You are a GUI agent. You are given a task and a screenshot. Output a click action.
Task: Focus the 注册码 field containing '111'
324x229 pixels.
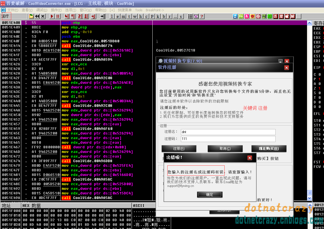click(x=228, y=139)
